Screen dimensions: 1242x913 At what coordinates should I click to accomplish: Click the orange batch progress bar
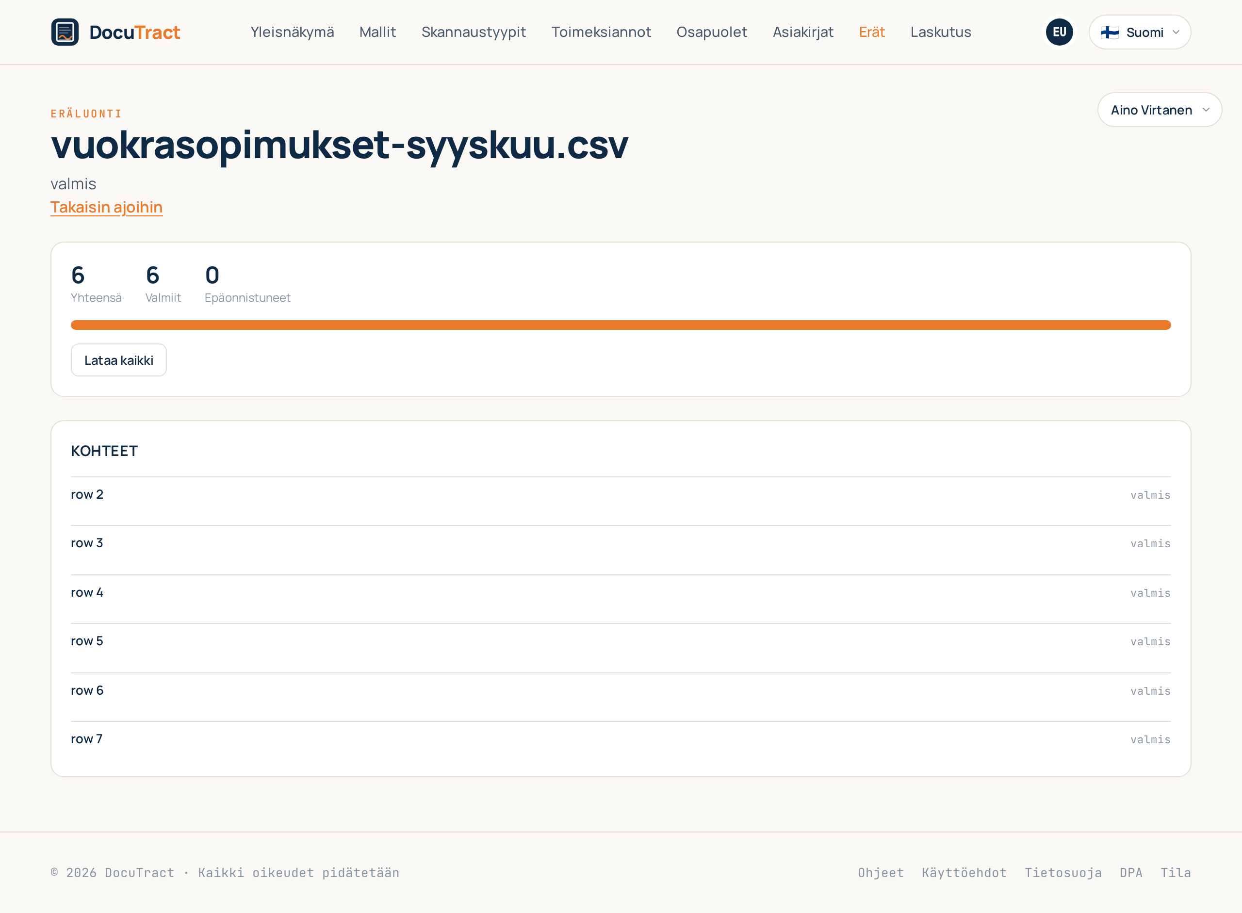click(x=620, y=325)
